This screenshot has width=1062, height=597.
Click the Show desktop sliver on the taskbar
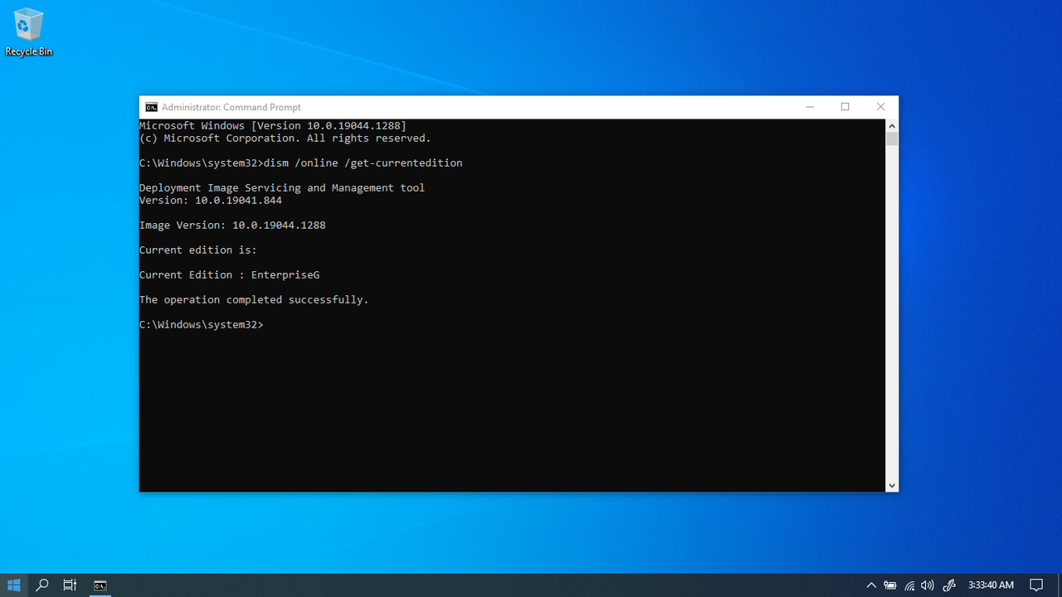1060,585
